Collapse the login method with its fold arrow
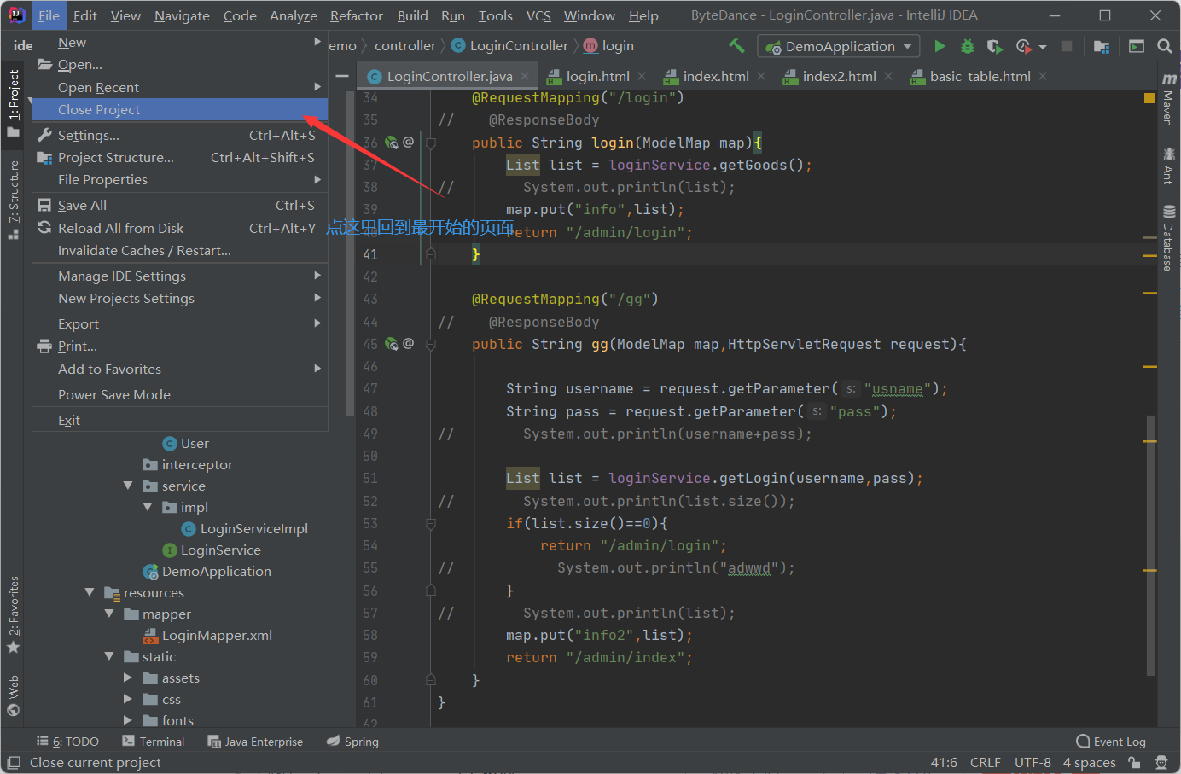The height and width of the screenshot is (774, 1181). pos(429,143)
